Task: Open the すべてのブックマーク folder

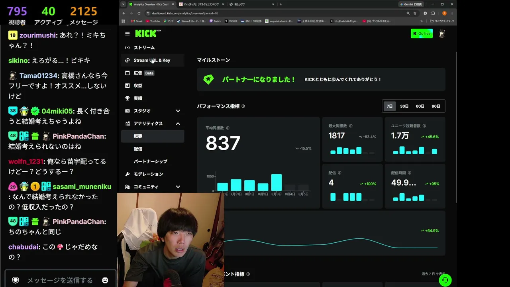Action: click(x=442, y=21)
